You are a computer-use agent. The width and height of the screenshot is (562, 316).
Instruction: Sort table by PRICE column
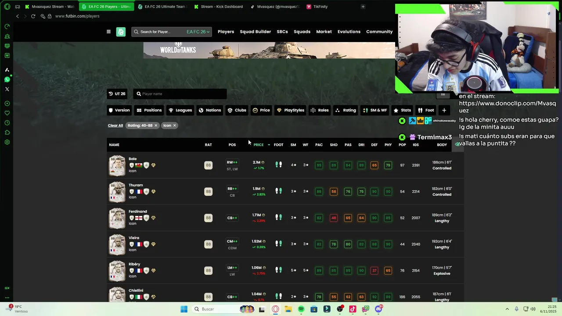click(x=259, y=145)
